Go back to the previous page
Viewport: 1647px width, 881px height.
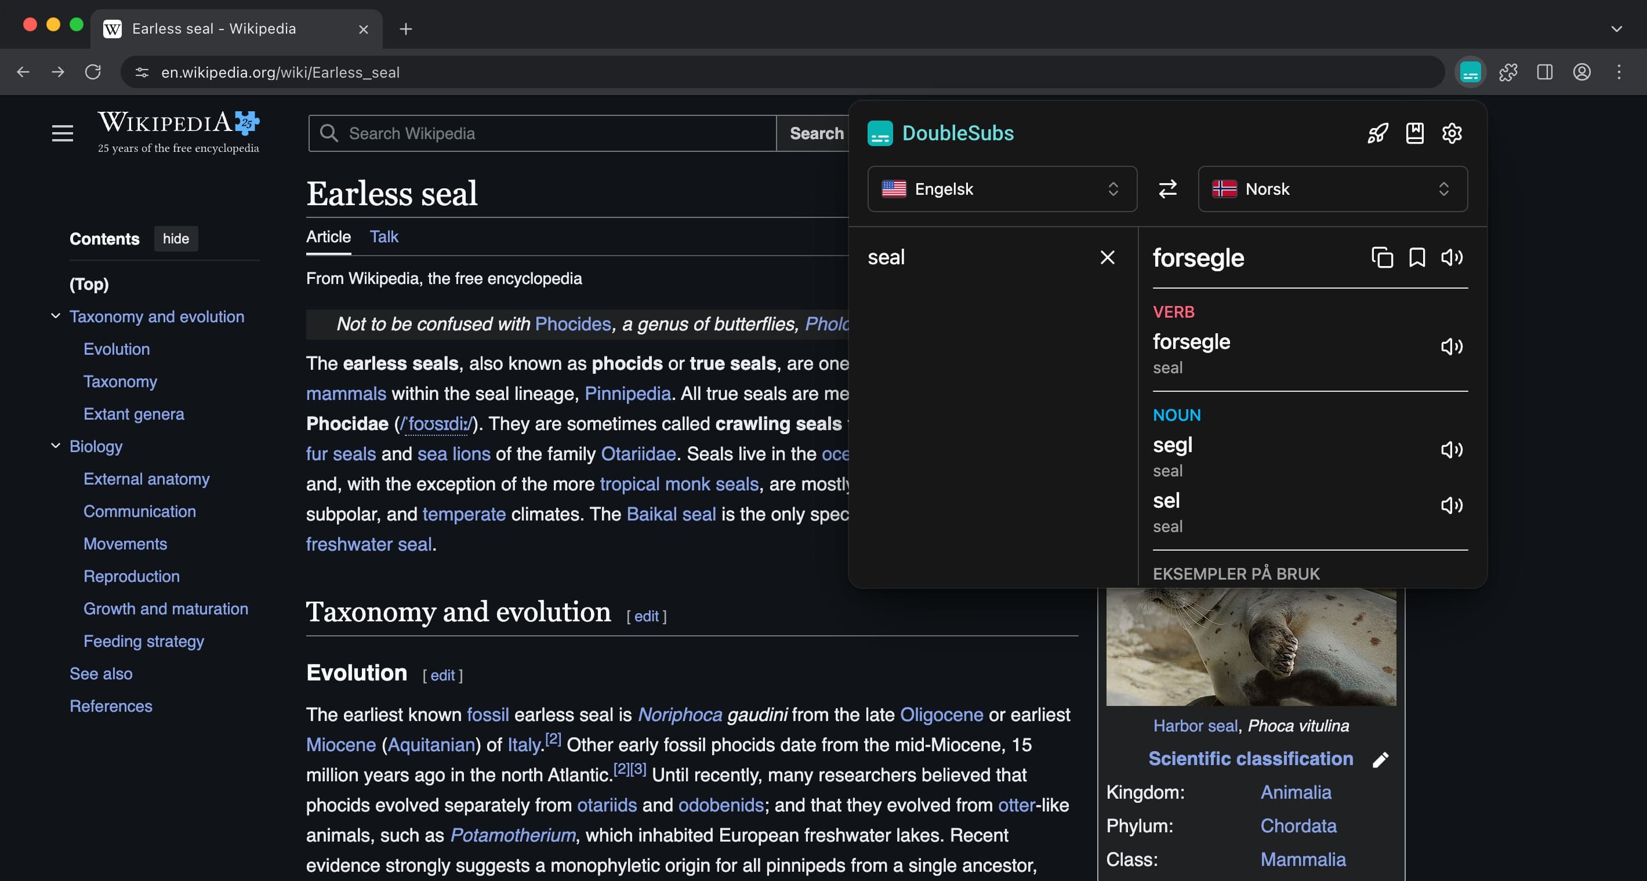(23, 72)
